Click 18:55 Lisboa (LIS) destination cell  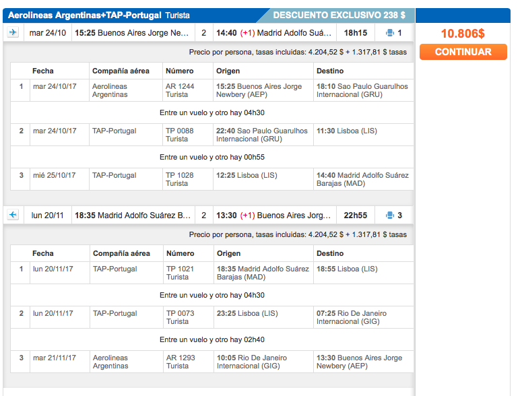pyautogui.click(x=363, y=273)
